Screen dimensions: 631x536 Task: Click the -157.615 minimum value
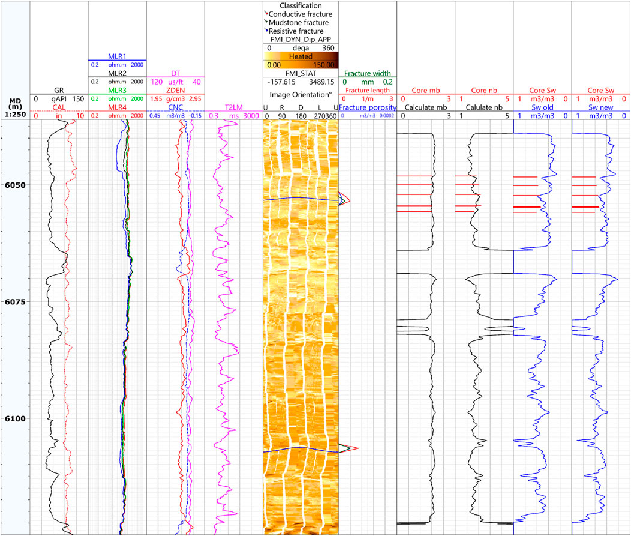pyautogui.click(x=281, y=82)
